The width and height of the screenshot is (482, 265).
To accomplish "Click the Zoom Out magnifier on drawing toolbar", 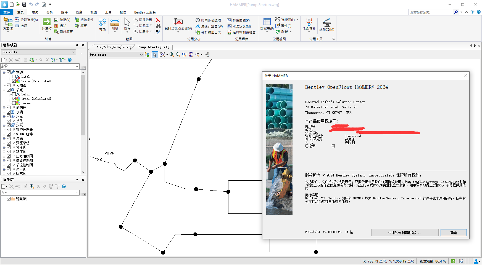I will [x=178, y=55].
